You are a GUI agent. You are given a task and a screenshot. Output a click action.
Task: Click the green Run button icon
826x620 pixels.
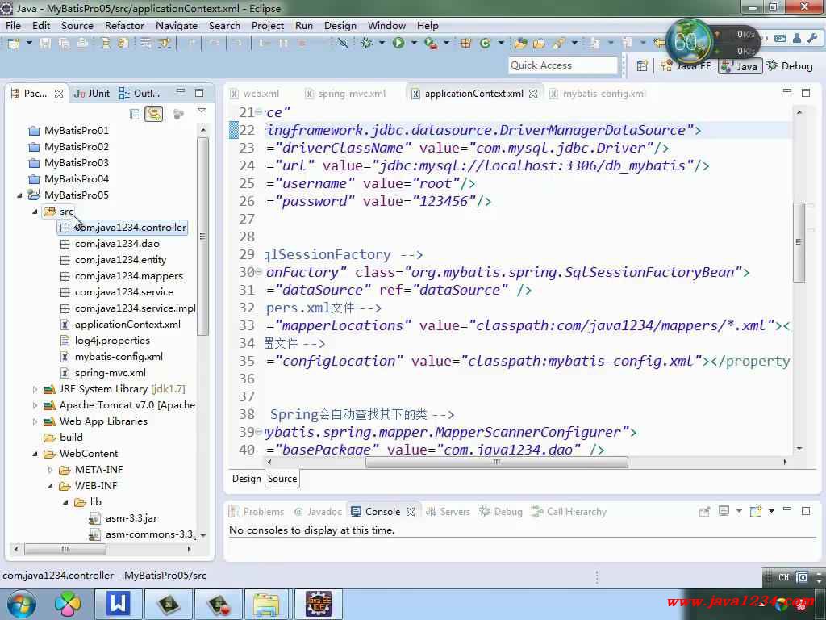click(398, 44)
